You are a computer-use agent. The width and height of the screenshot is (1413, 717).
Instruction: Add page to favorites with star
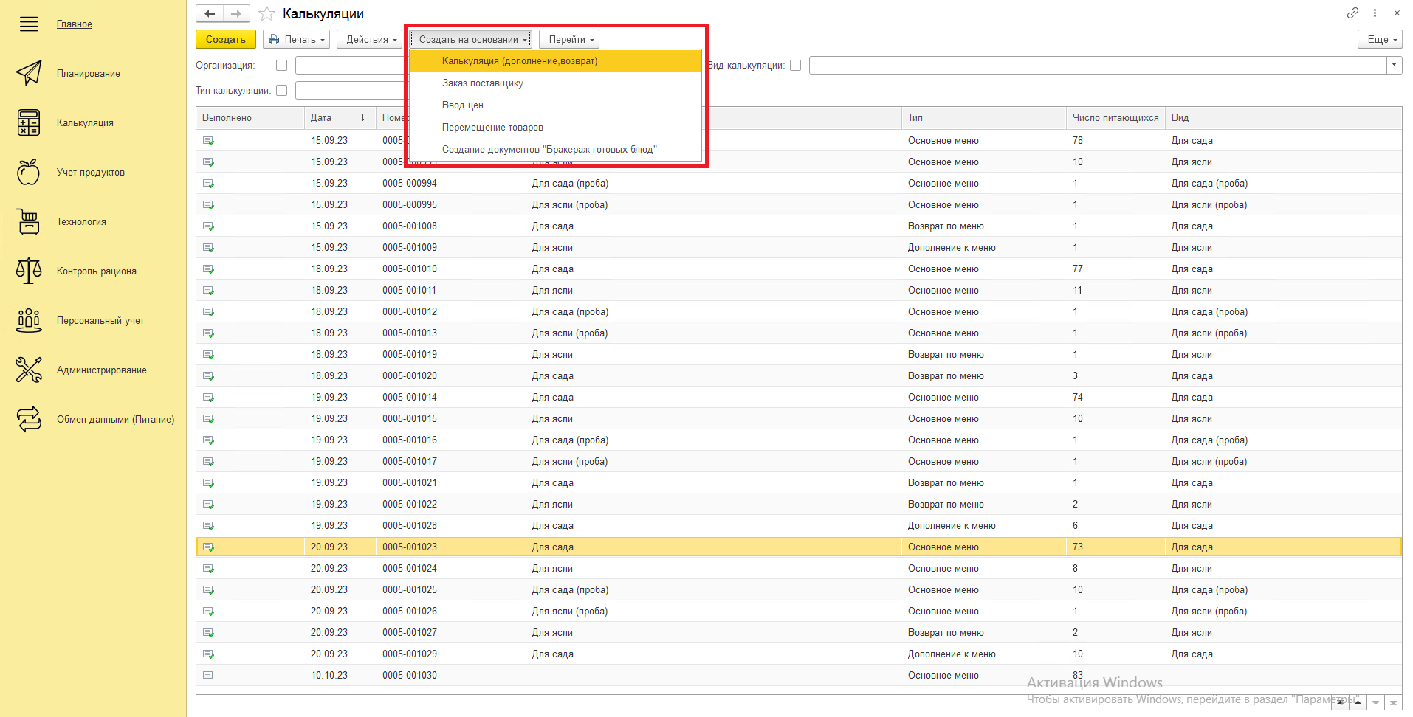pos(267,14)
